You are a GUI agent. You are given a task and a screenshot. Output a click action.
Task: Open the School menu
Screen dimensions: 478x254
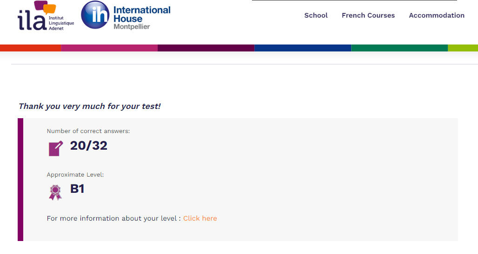click(x=316, y=15)
